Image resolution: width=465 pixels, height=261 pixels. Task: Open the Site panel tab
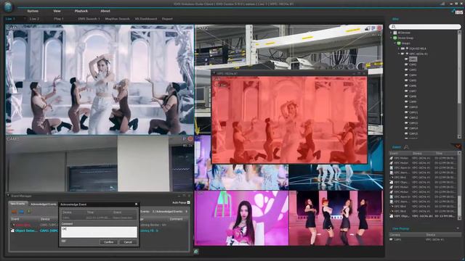pos(395,19)
